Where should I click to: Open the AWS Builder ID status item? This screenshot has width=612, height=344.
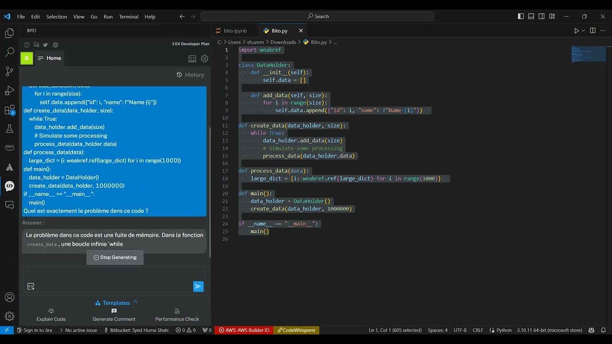point(244,330)
